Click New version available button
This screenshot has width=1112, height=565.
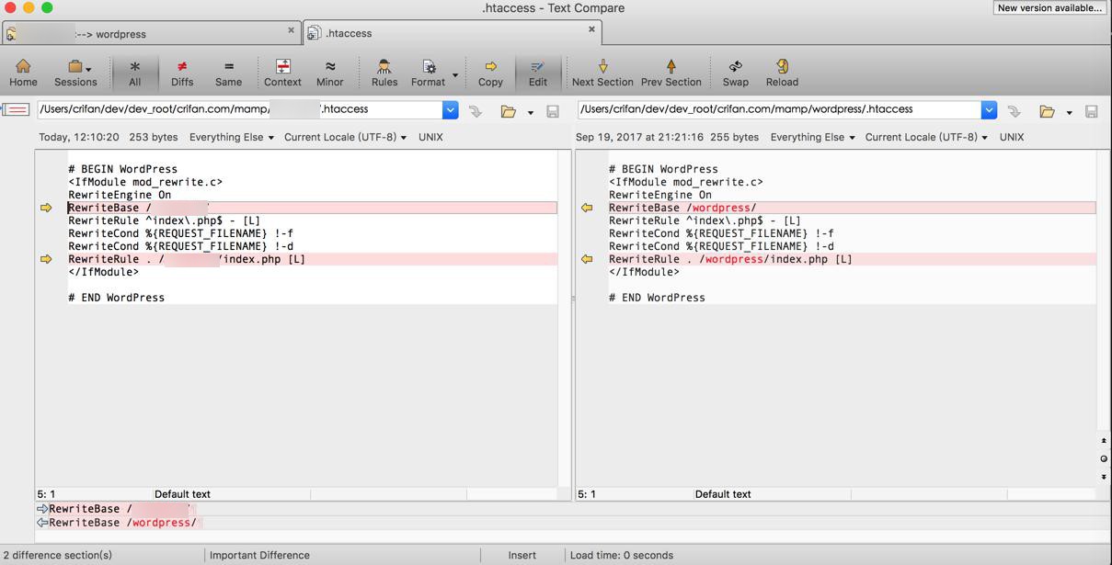pos(1049,7)
